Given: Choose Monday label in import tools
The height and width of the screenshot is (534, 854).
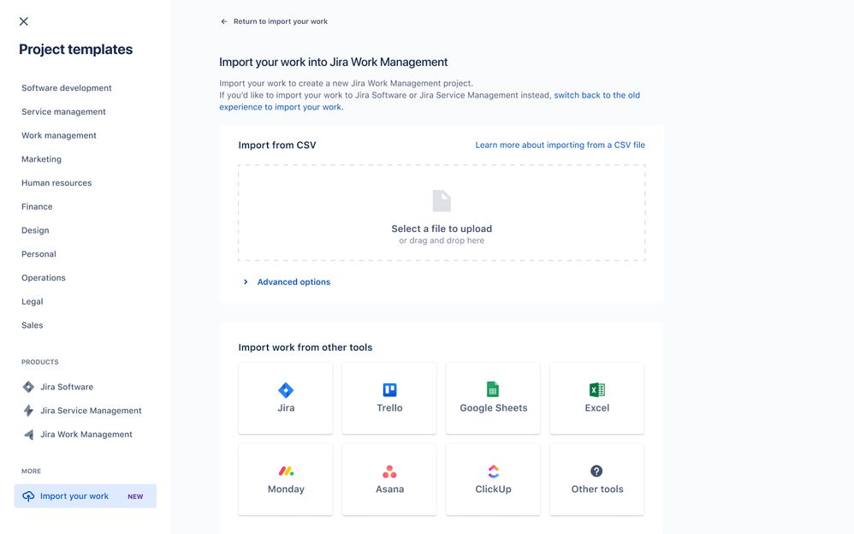Looking at the screenshot, I should [x=286, y=489].
